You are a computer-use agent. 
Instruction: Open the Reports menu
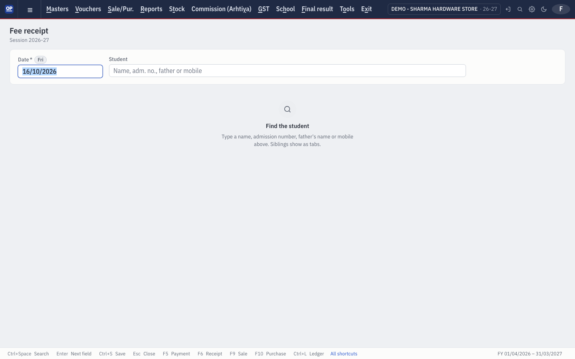tap(151, 9)
